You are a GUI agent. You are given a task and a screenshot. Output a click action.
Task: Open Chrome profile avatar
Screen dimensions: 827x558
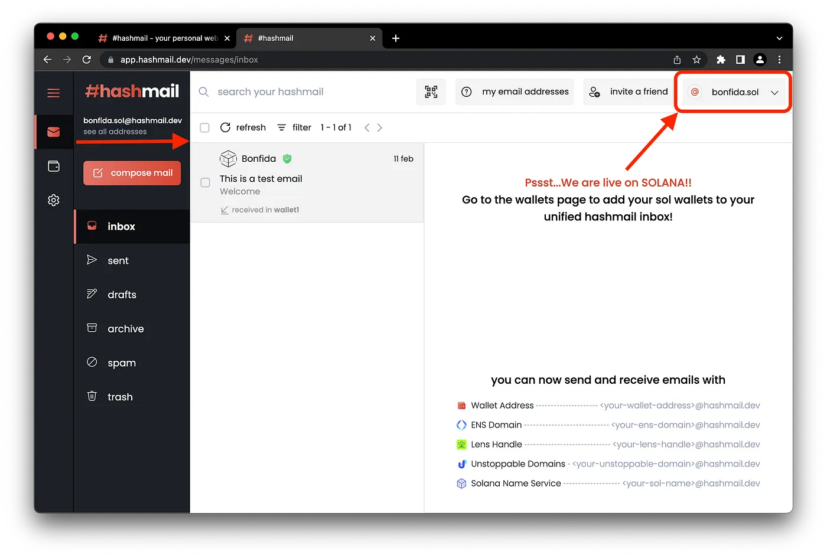(x=760, y=60)
